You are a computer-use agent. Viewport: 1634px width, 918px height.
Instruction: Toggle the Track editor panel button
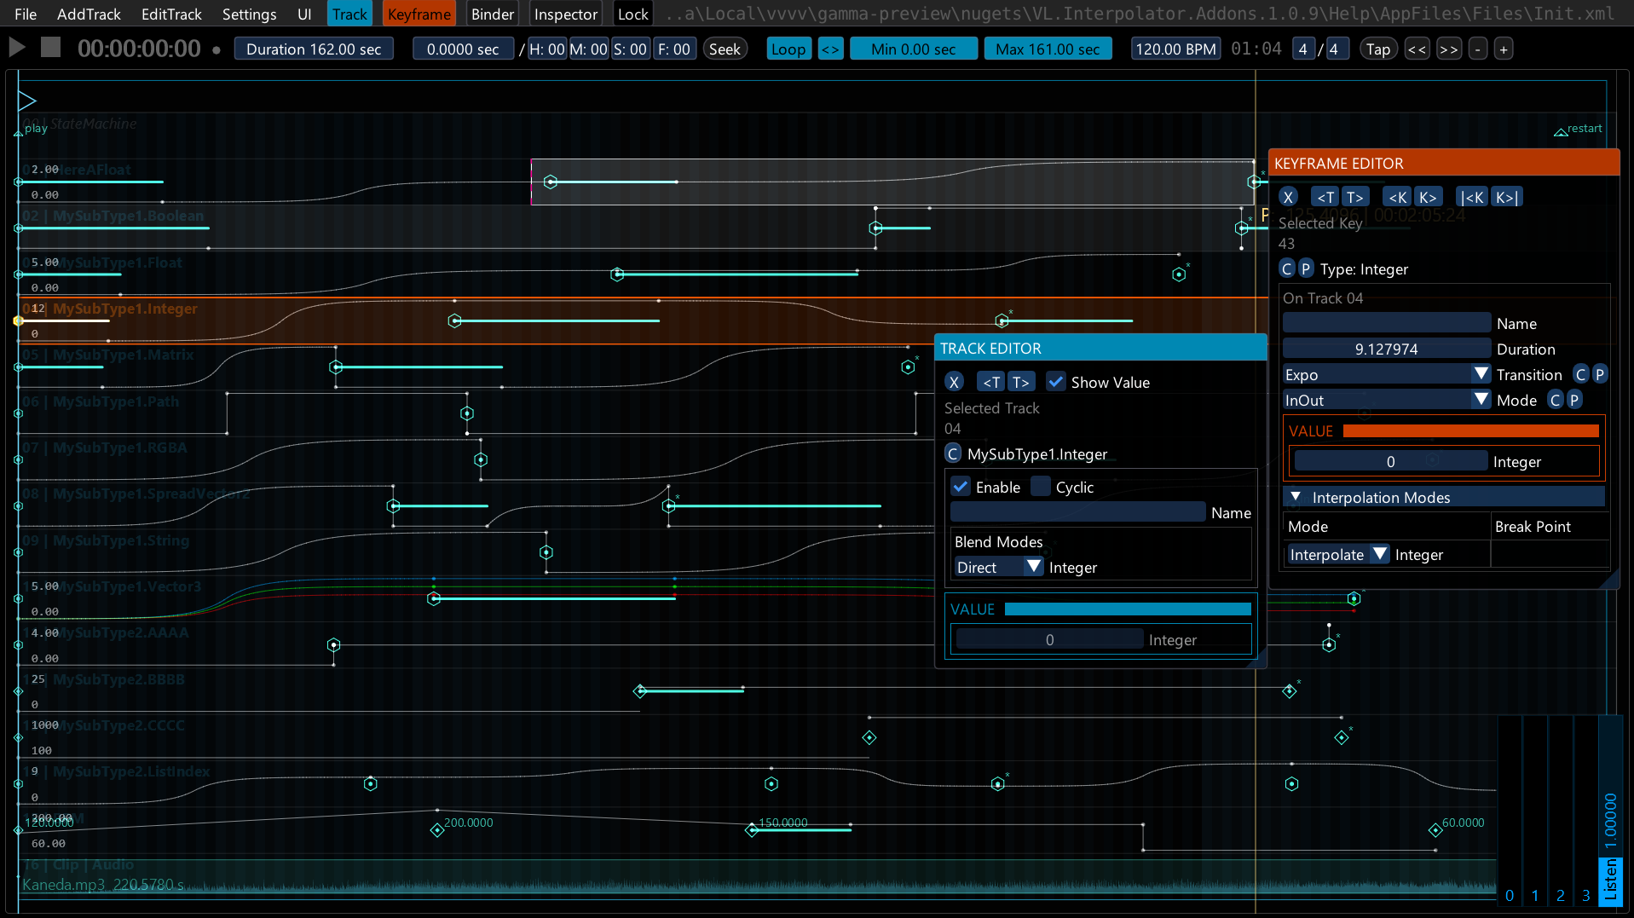[x=349, y=14]
